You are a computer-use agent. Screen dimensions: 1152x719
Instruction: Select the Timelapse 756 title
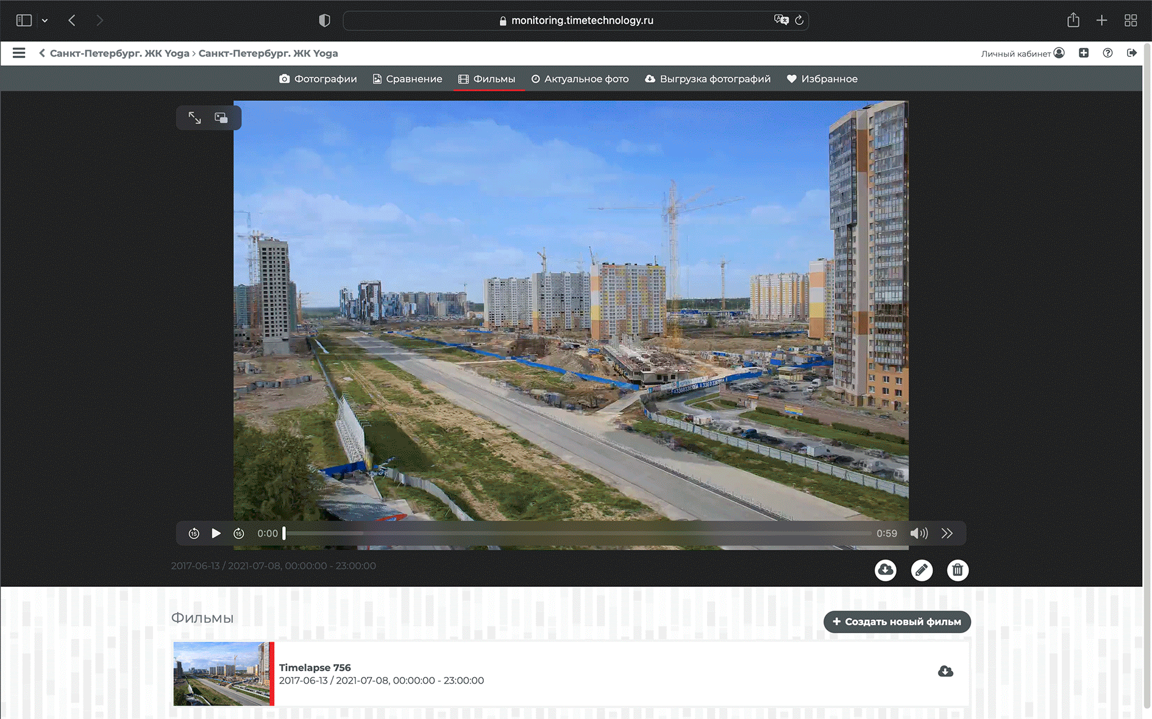click(x=315, y=667)
